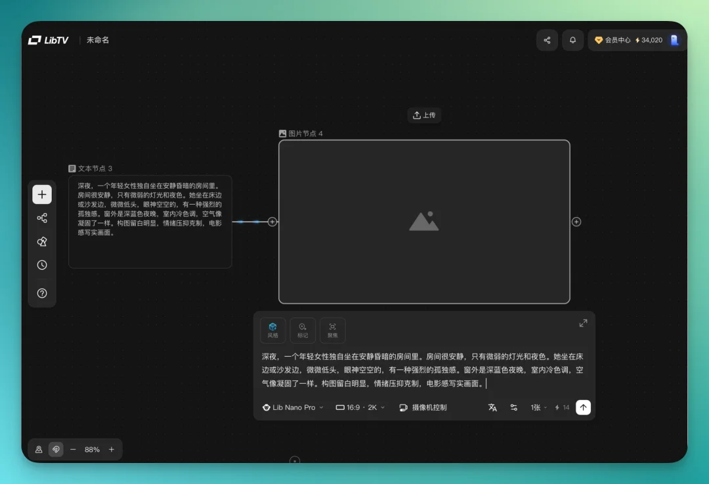Open the 风格 style selector in the prompt panel
This screenshot has width=709, height=484.
[273, 330]
